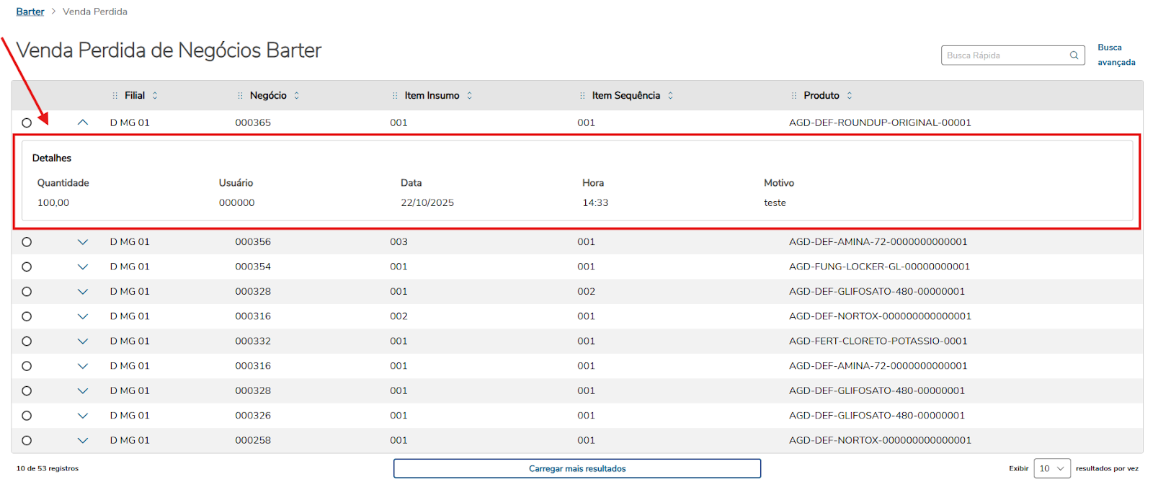Go to the Barter breadcrumb link
The width and height of the screenshot is (1153, 487).
coord(30,12)
